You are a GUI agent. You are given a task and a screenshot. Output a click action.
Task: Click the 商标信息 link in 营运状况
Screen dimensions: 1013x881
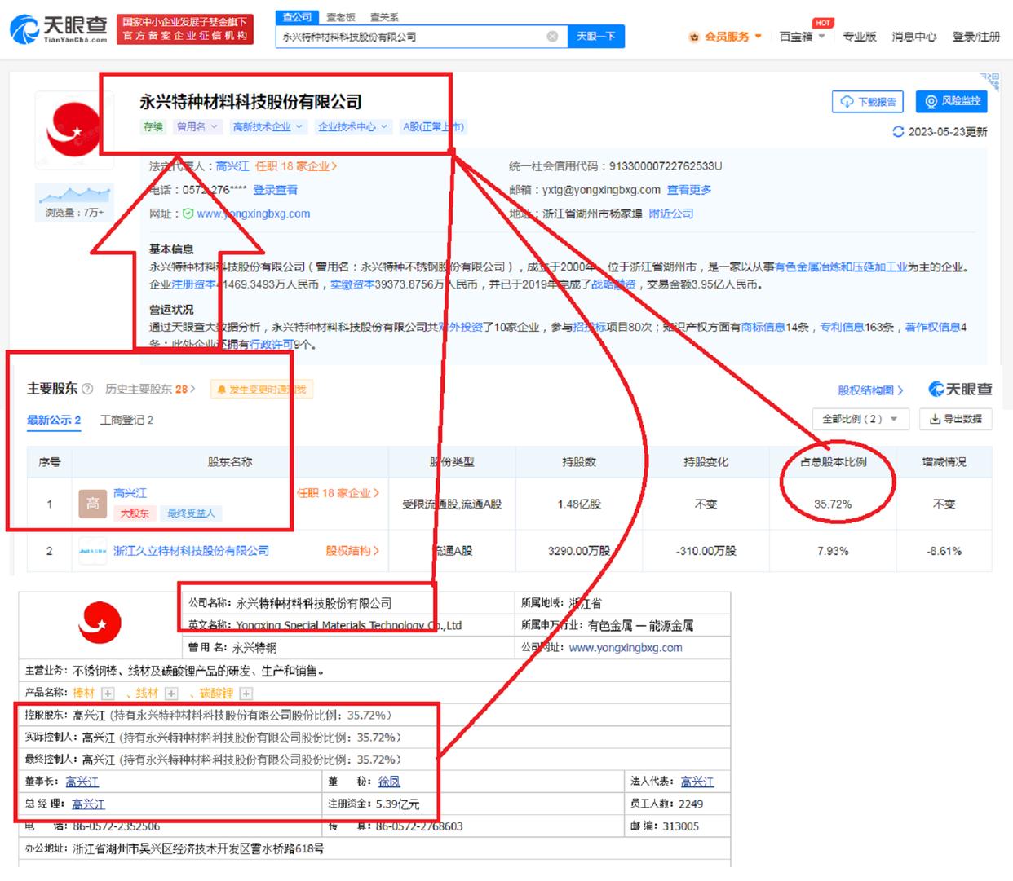pos(763,328)
